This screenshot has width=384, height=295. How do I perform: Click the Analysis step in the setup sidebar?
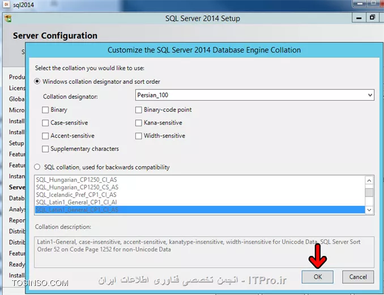coord(16,210)
